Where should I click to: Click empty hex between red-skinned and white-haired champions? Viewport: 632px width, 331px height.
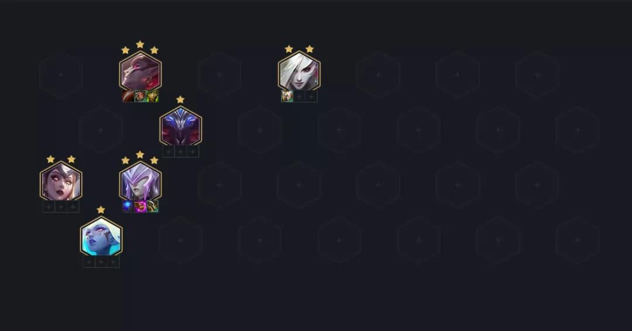(x=219, y=75)
